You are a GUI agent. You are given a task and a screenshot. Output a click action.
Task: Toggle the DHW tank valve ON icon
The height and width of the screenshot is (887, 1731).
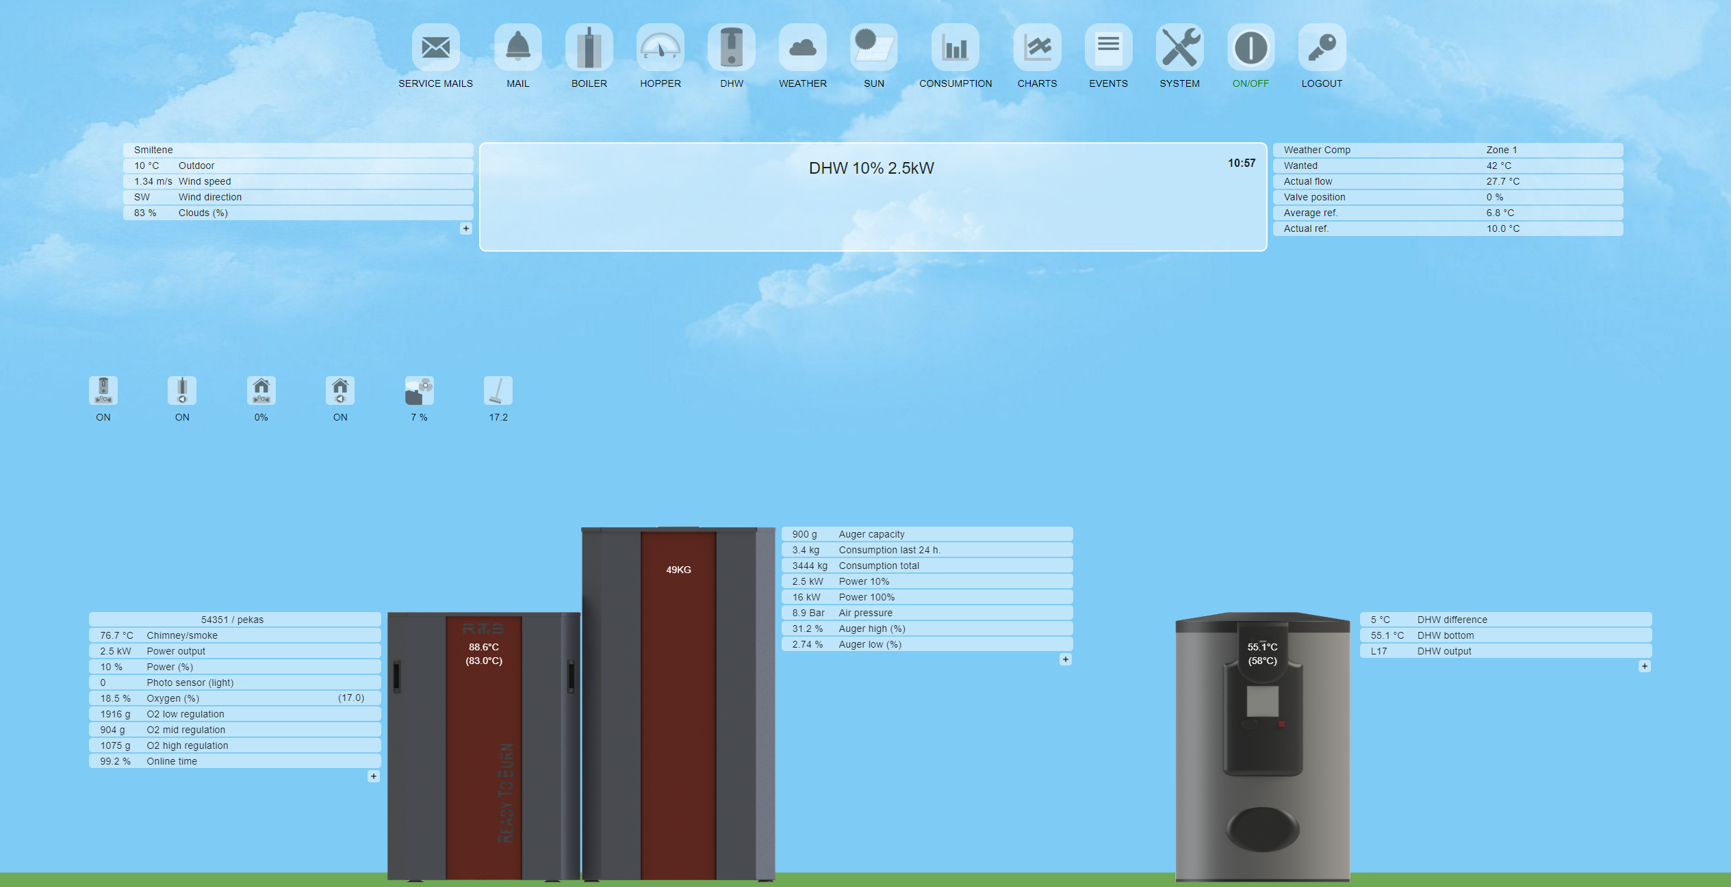103,391
